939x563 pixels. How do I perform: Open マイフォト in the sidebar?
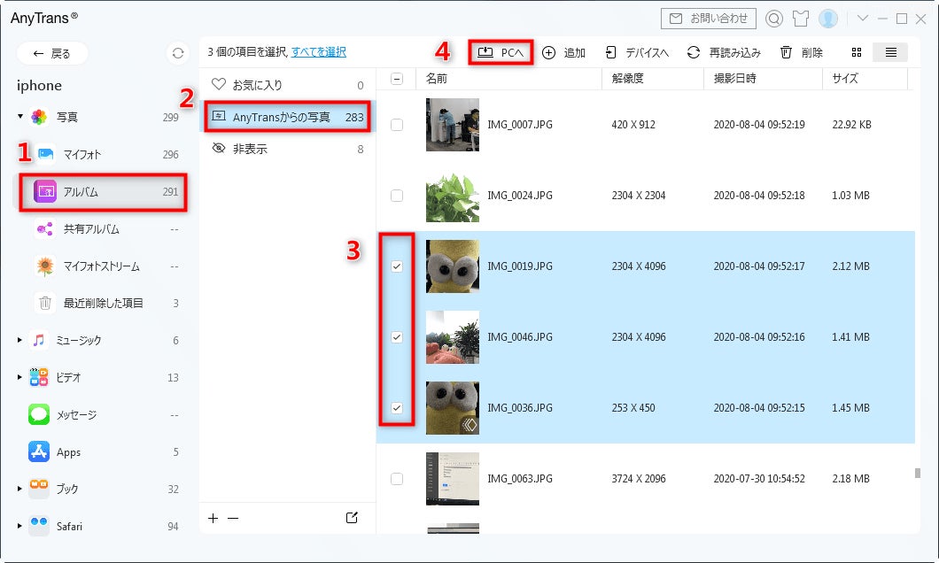[x=99, y=154]
